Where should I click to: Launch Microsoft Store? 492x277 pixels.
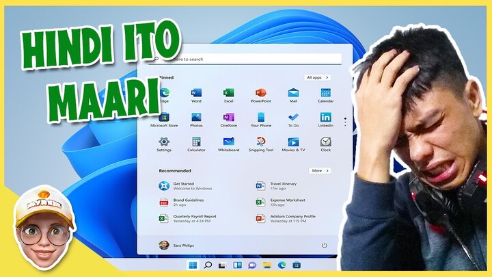[x=164, y=120]
